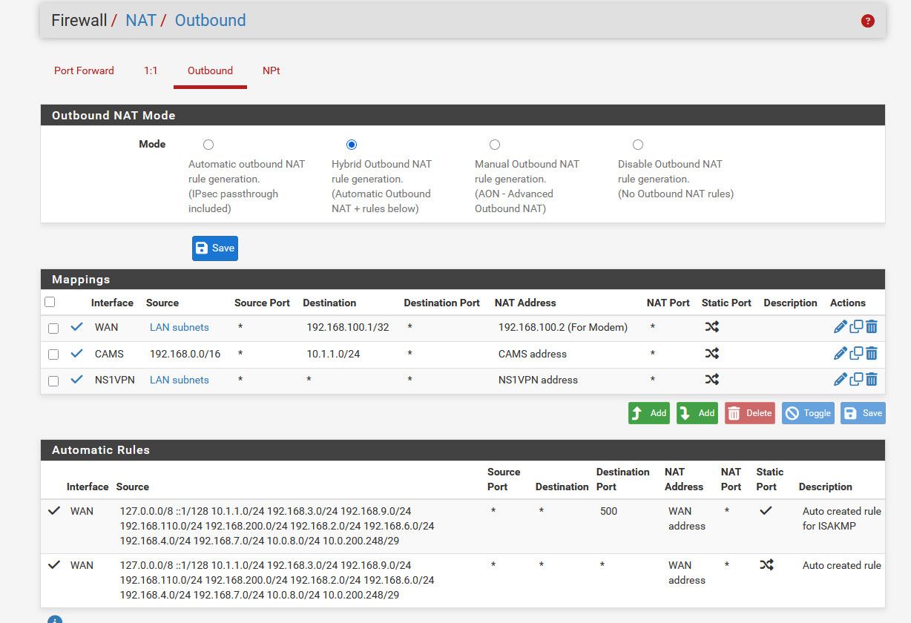Delete the CAMS mapping rule trash icon
Screen dimensions: 911x623
click(x=872, y=353)
